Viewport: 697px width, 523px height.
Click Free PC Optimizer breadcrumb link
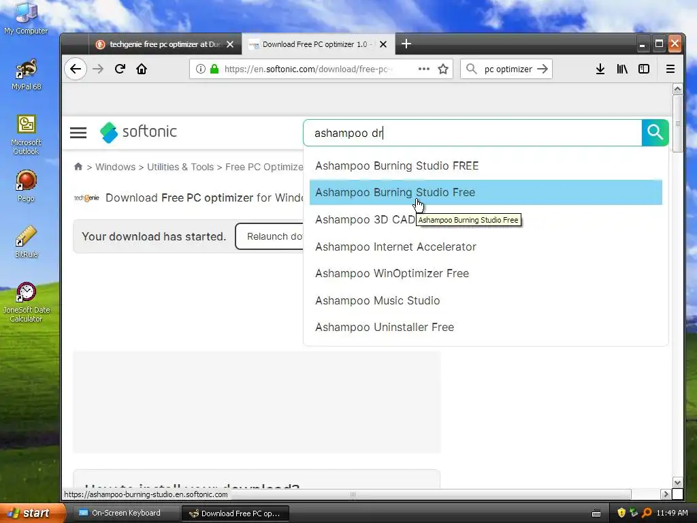(x=264, y=167)
